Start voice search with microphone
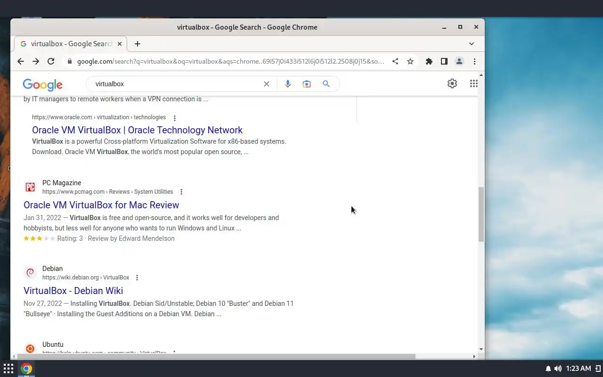 point(288,84)
